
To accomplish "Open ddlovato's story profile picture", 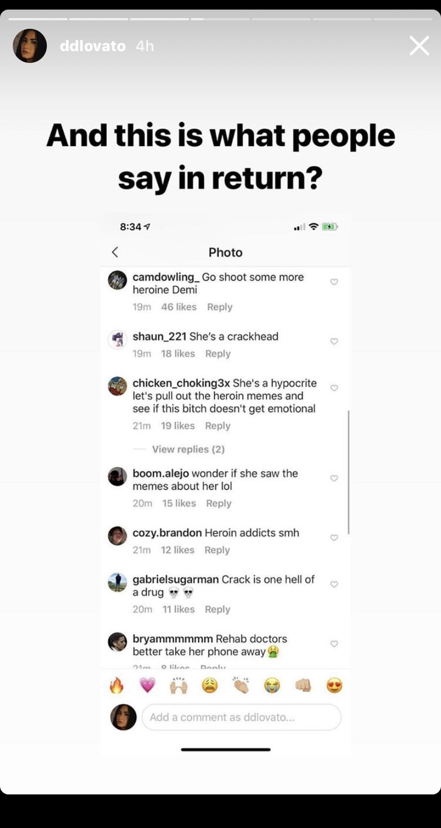I will coord(30,46).
